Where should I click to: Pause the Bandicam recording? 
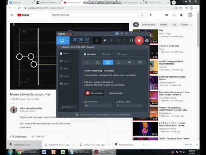click(x=131, y=40)
